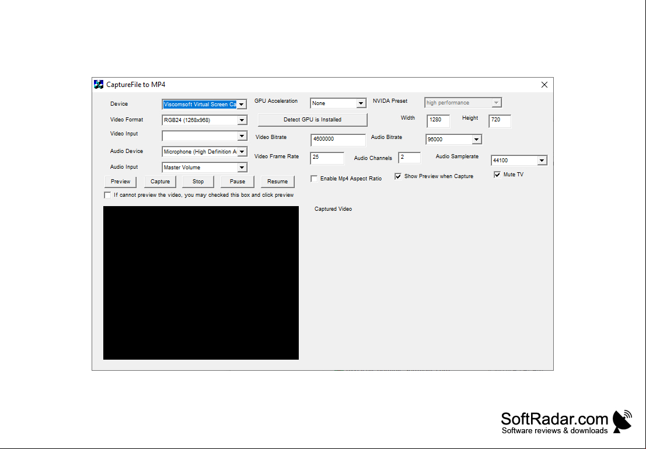Click the Height input field
This screenshot has height=449, width=646.
click(x=500, y=121)
